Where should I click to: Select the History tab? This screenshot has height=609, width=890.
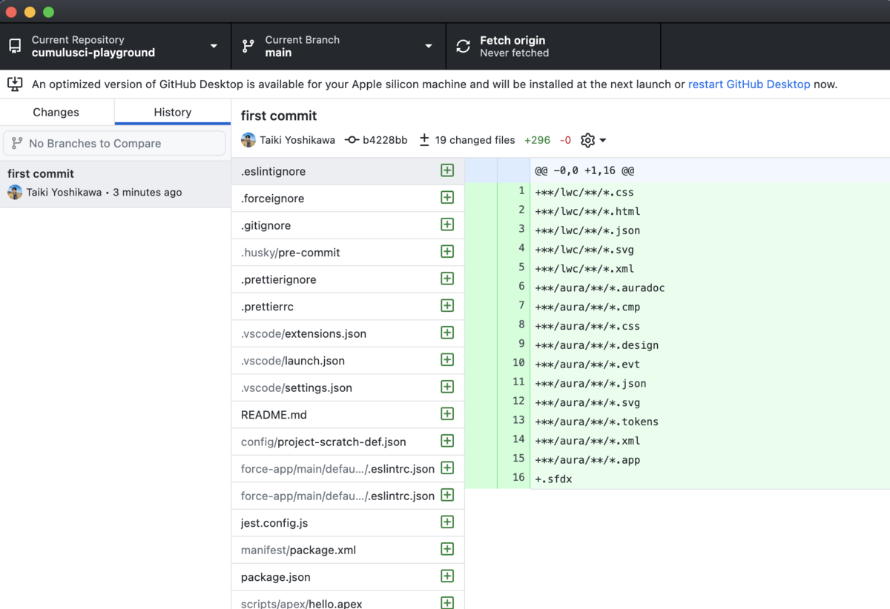(x=172, y=112)
